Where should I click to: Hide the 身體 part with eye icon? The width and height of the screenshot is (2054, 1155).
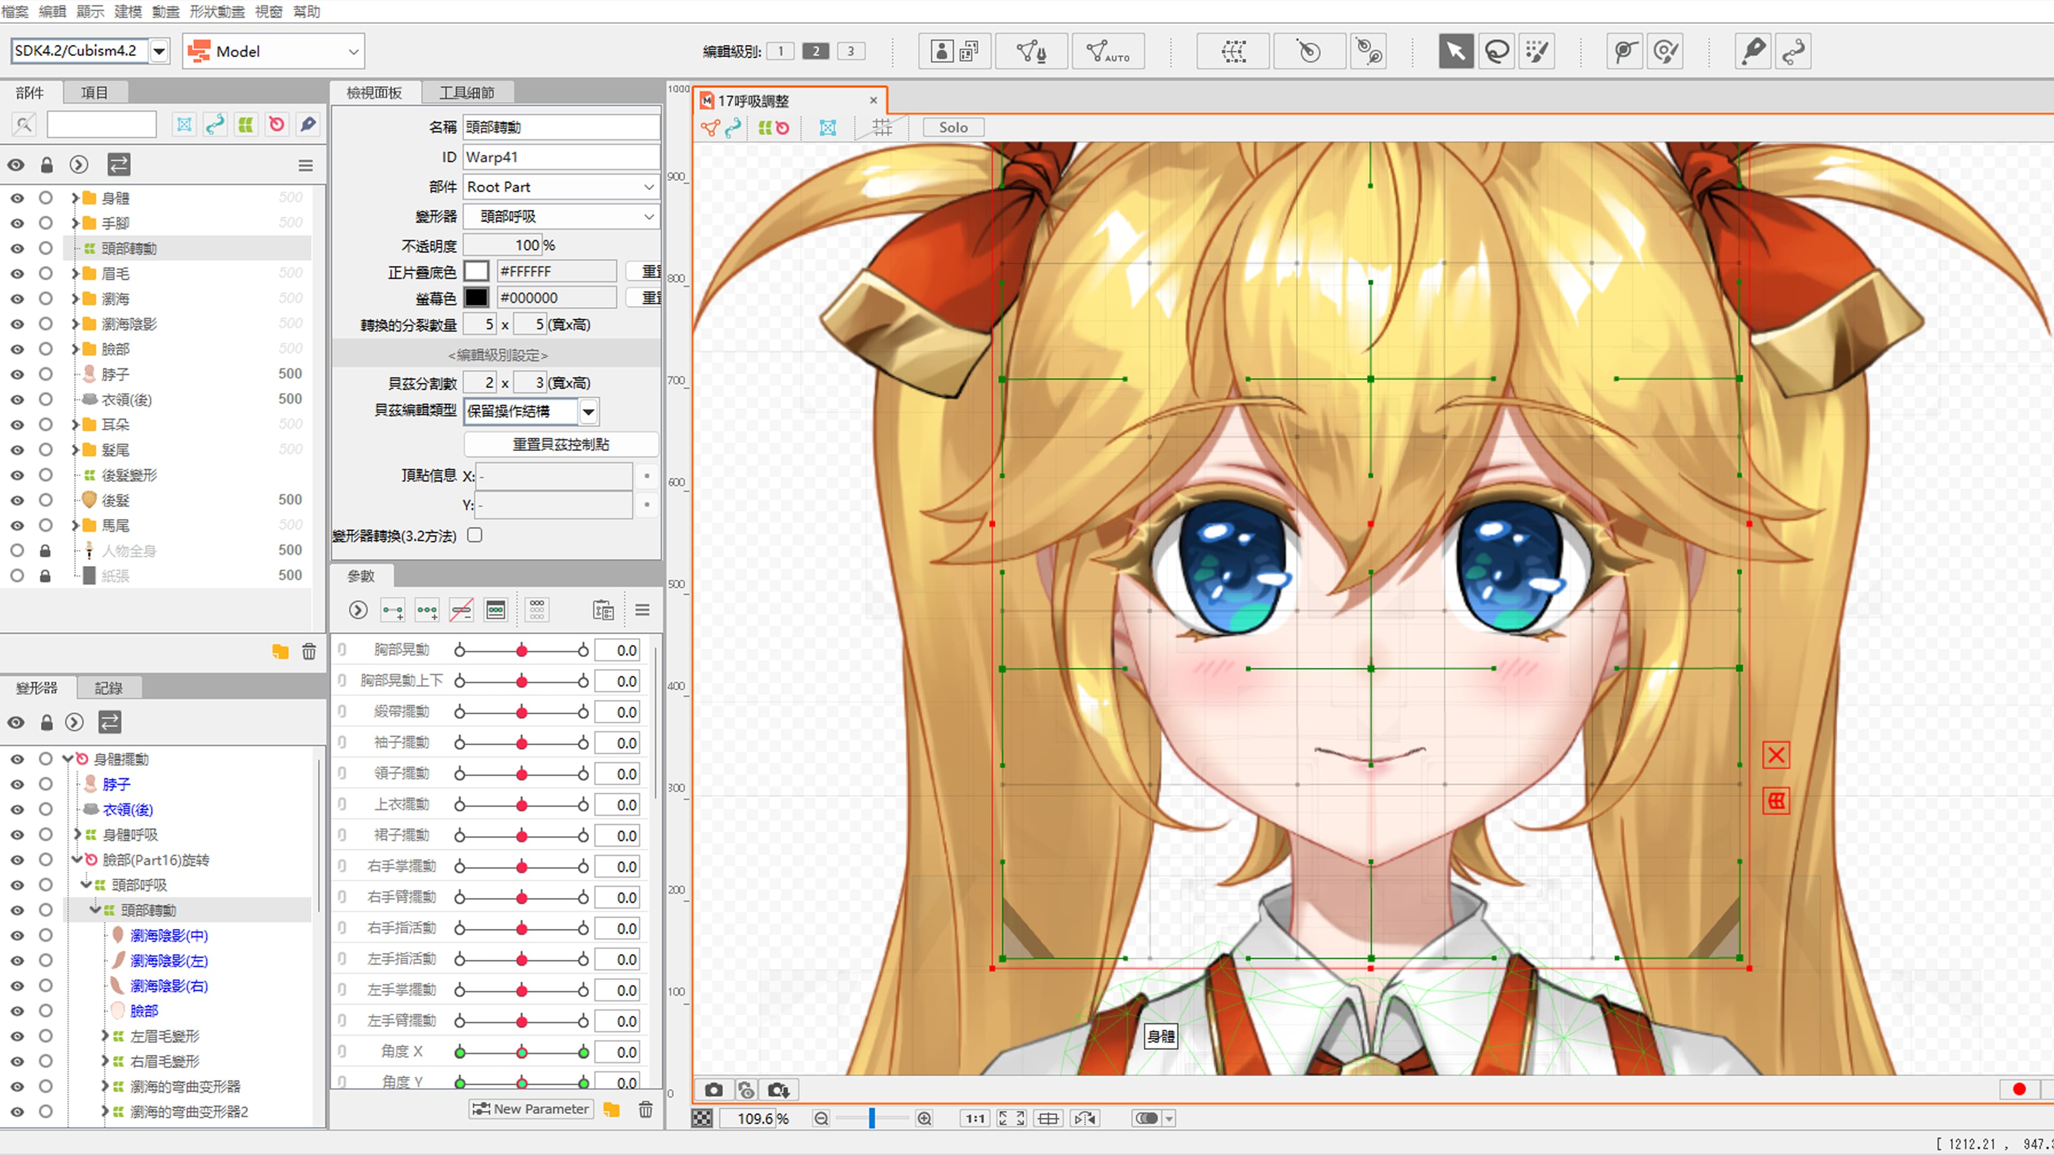(17, 198)
